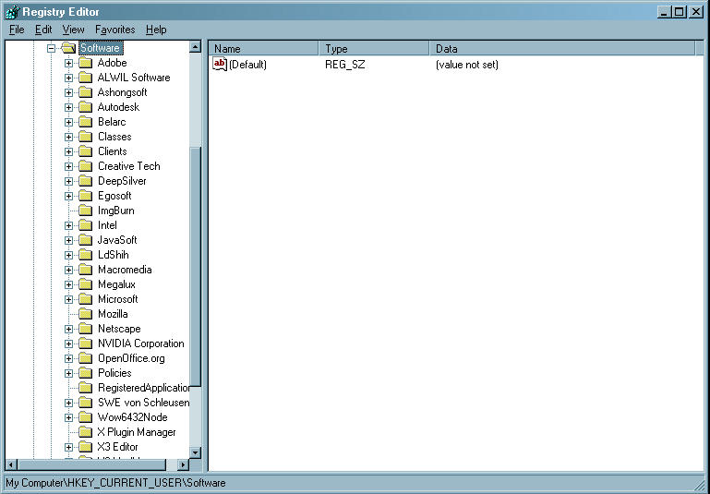Click the Netscape folder icon
Viewport: 710px width, 494px height.
(85, 329)
